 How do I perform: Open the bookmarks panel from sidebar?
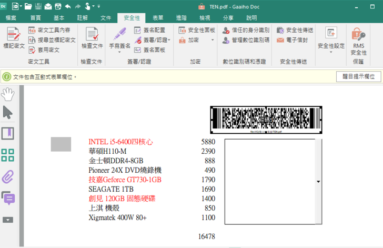[x=8, y=133]
